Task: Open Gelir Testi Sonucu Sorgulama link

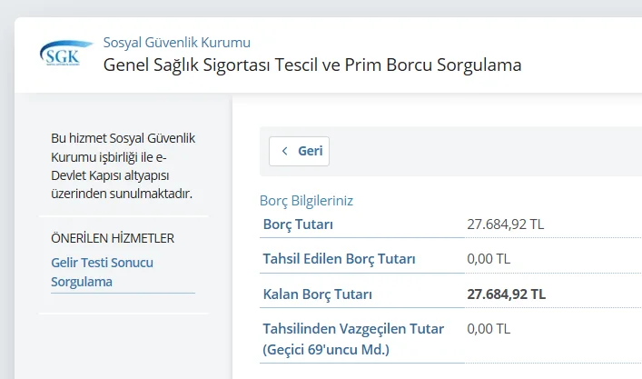Action: point(102,272)
